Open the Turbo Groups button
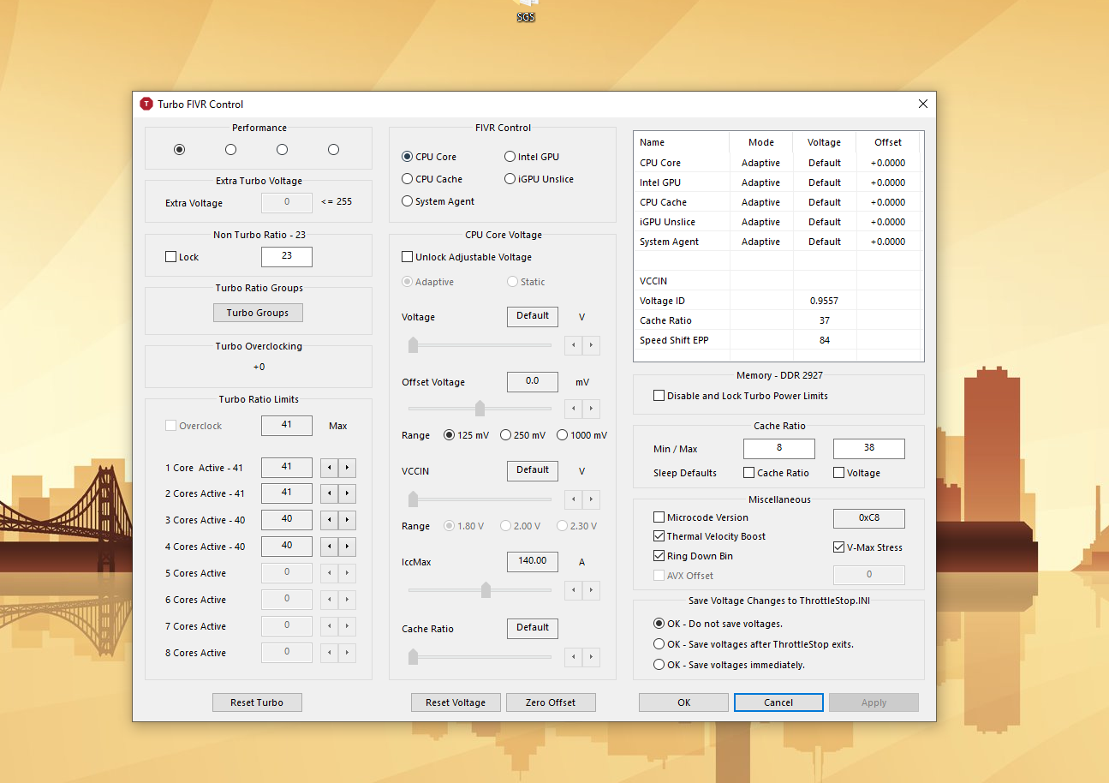Image resolution: width=1109 pixels, height=783 pixels. [258, 313]
